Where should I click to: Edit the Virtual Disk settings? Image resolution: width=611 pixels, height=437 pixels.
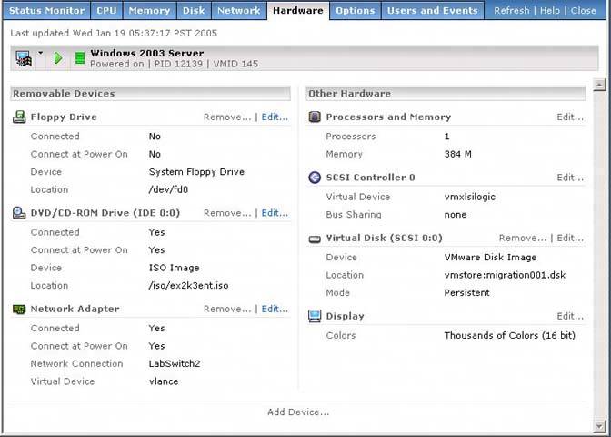(570, 238)
